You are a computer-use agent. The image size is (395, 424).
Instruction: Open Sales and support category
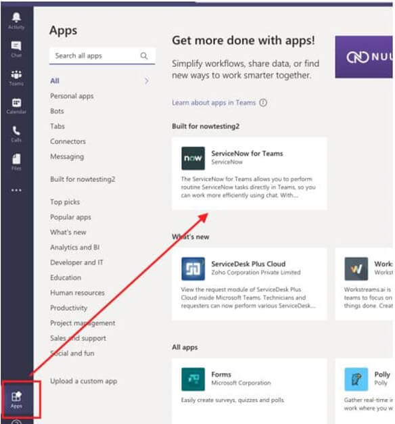(78, 338)
